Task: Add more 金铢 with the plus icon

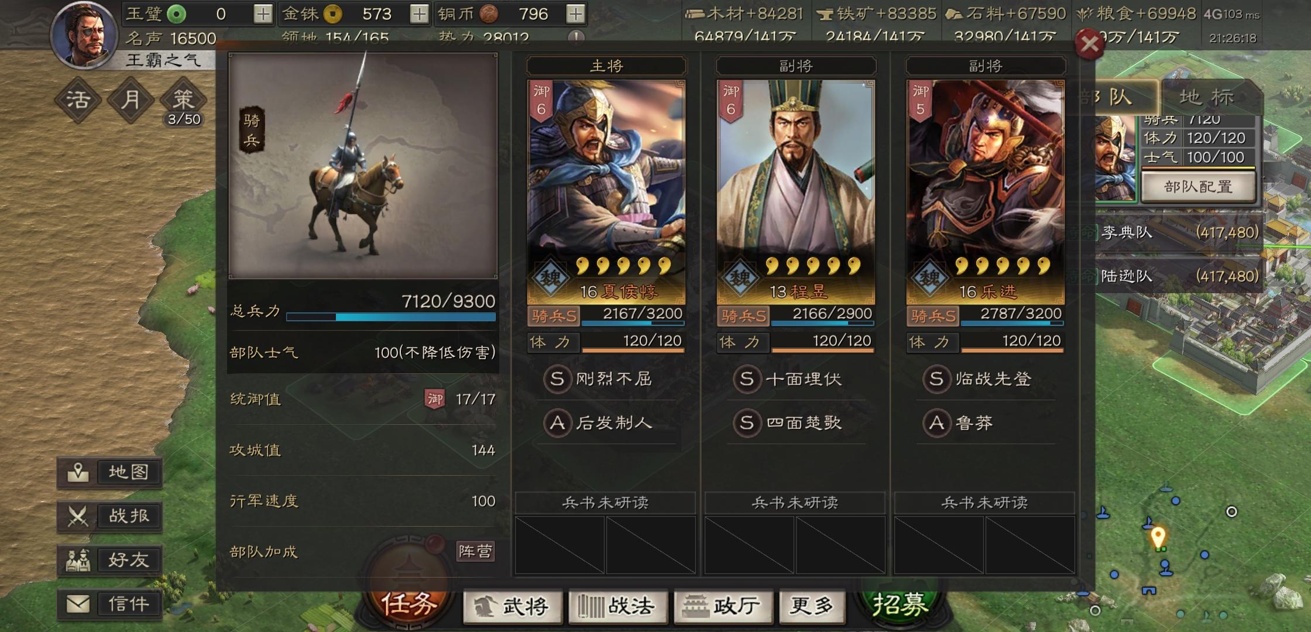Action: (419, 13)
